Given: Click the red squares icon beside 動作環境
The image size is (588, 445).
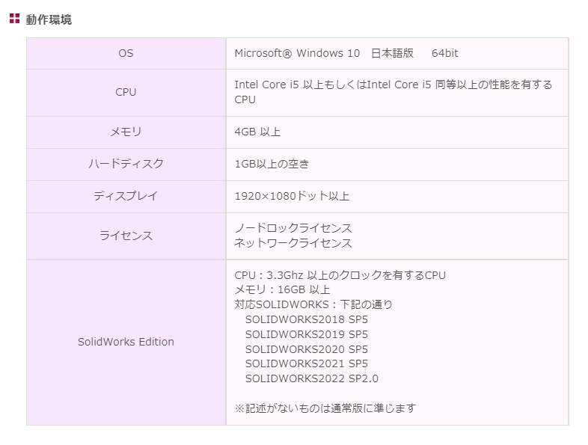Looking at the screenshot, I should click(x=14, y=19).
